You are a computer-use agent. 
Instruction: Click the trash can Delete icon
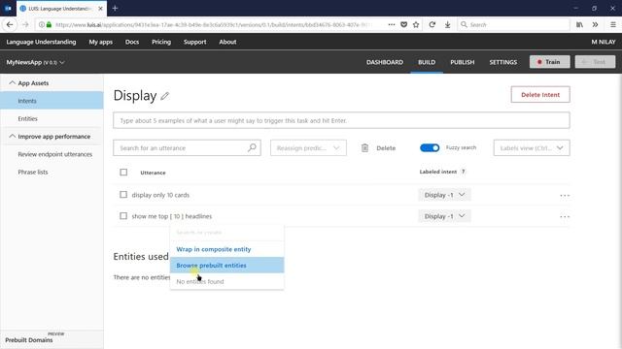pos(364,148)
